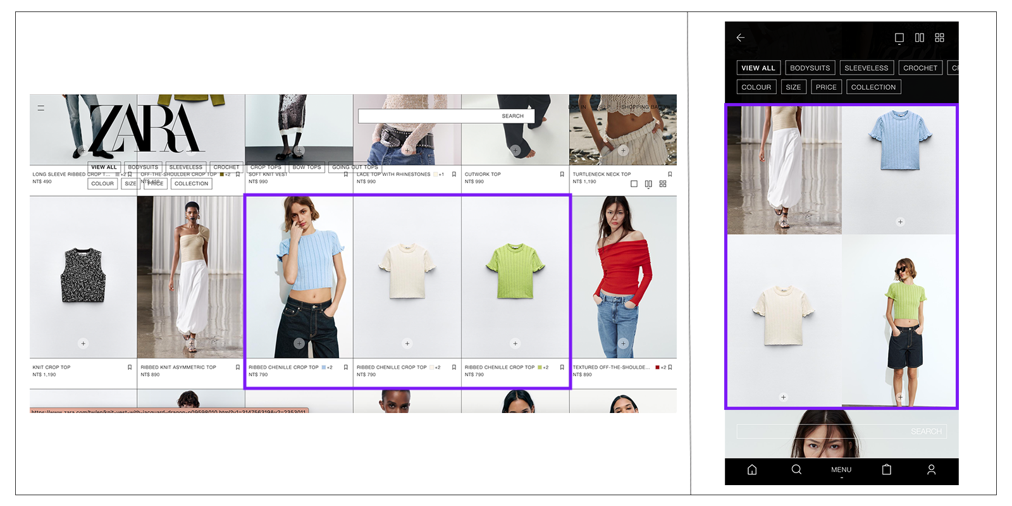Click the plus icon on the green chenille top
Viewport: 1012px width, 506px height.
pyautogui.click(x=515, y=343)
